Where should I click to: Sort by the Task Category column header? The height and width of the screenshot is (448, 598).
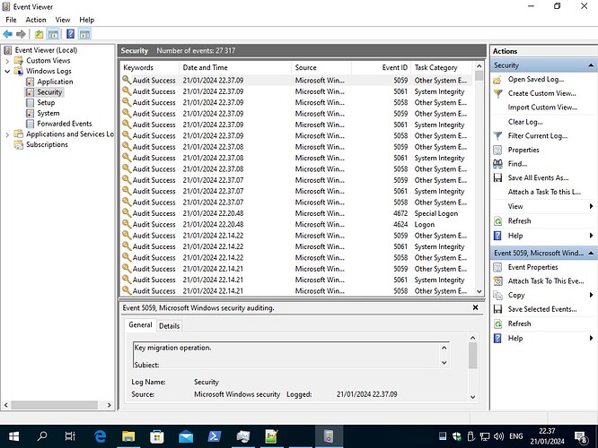tap(443, 67)
